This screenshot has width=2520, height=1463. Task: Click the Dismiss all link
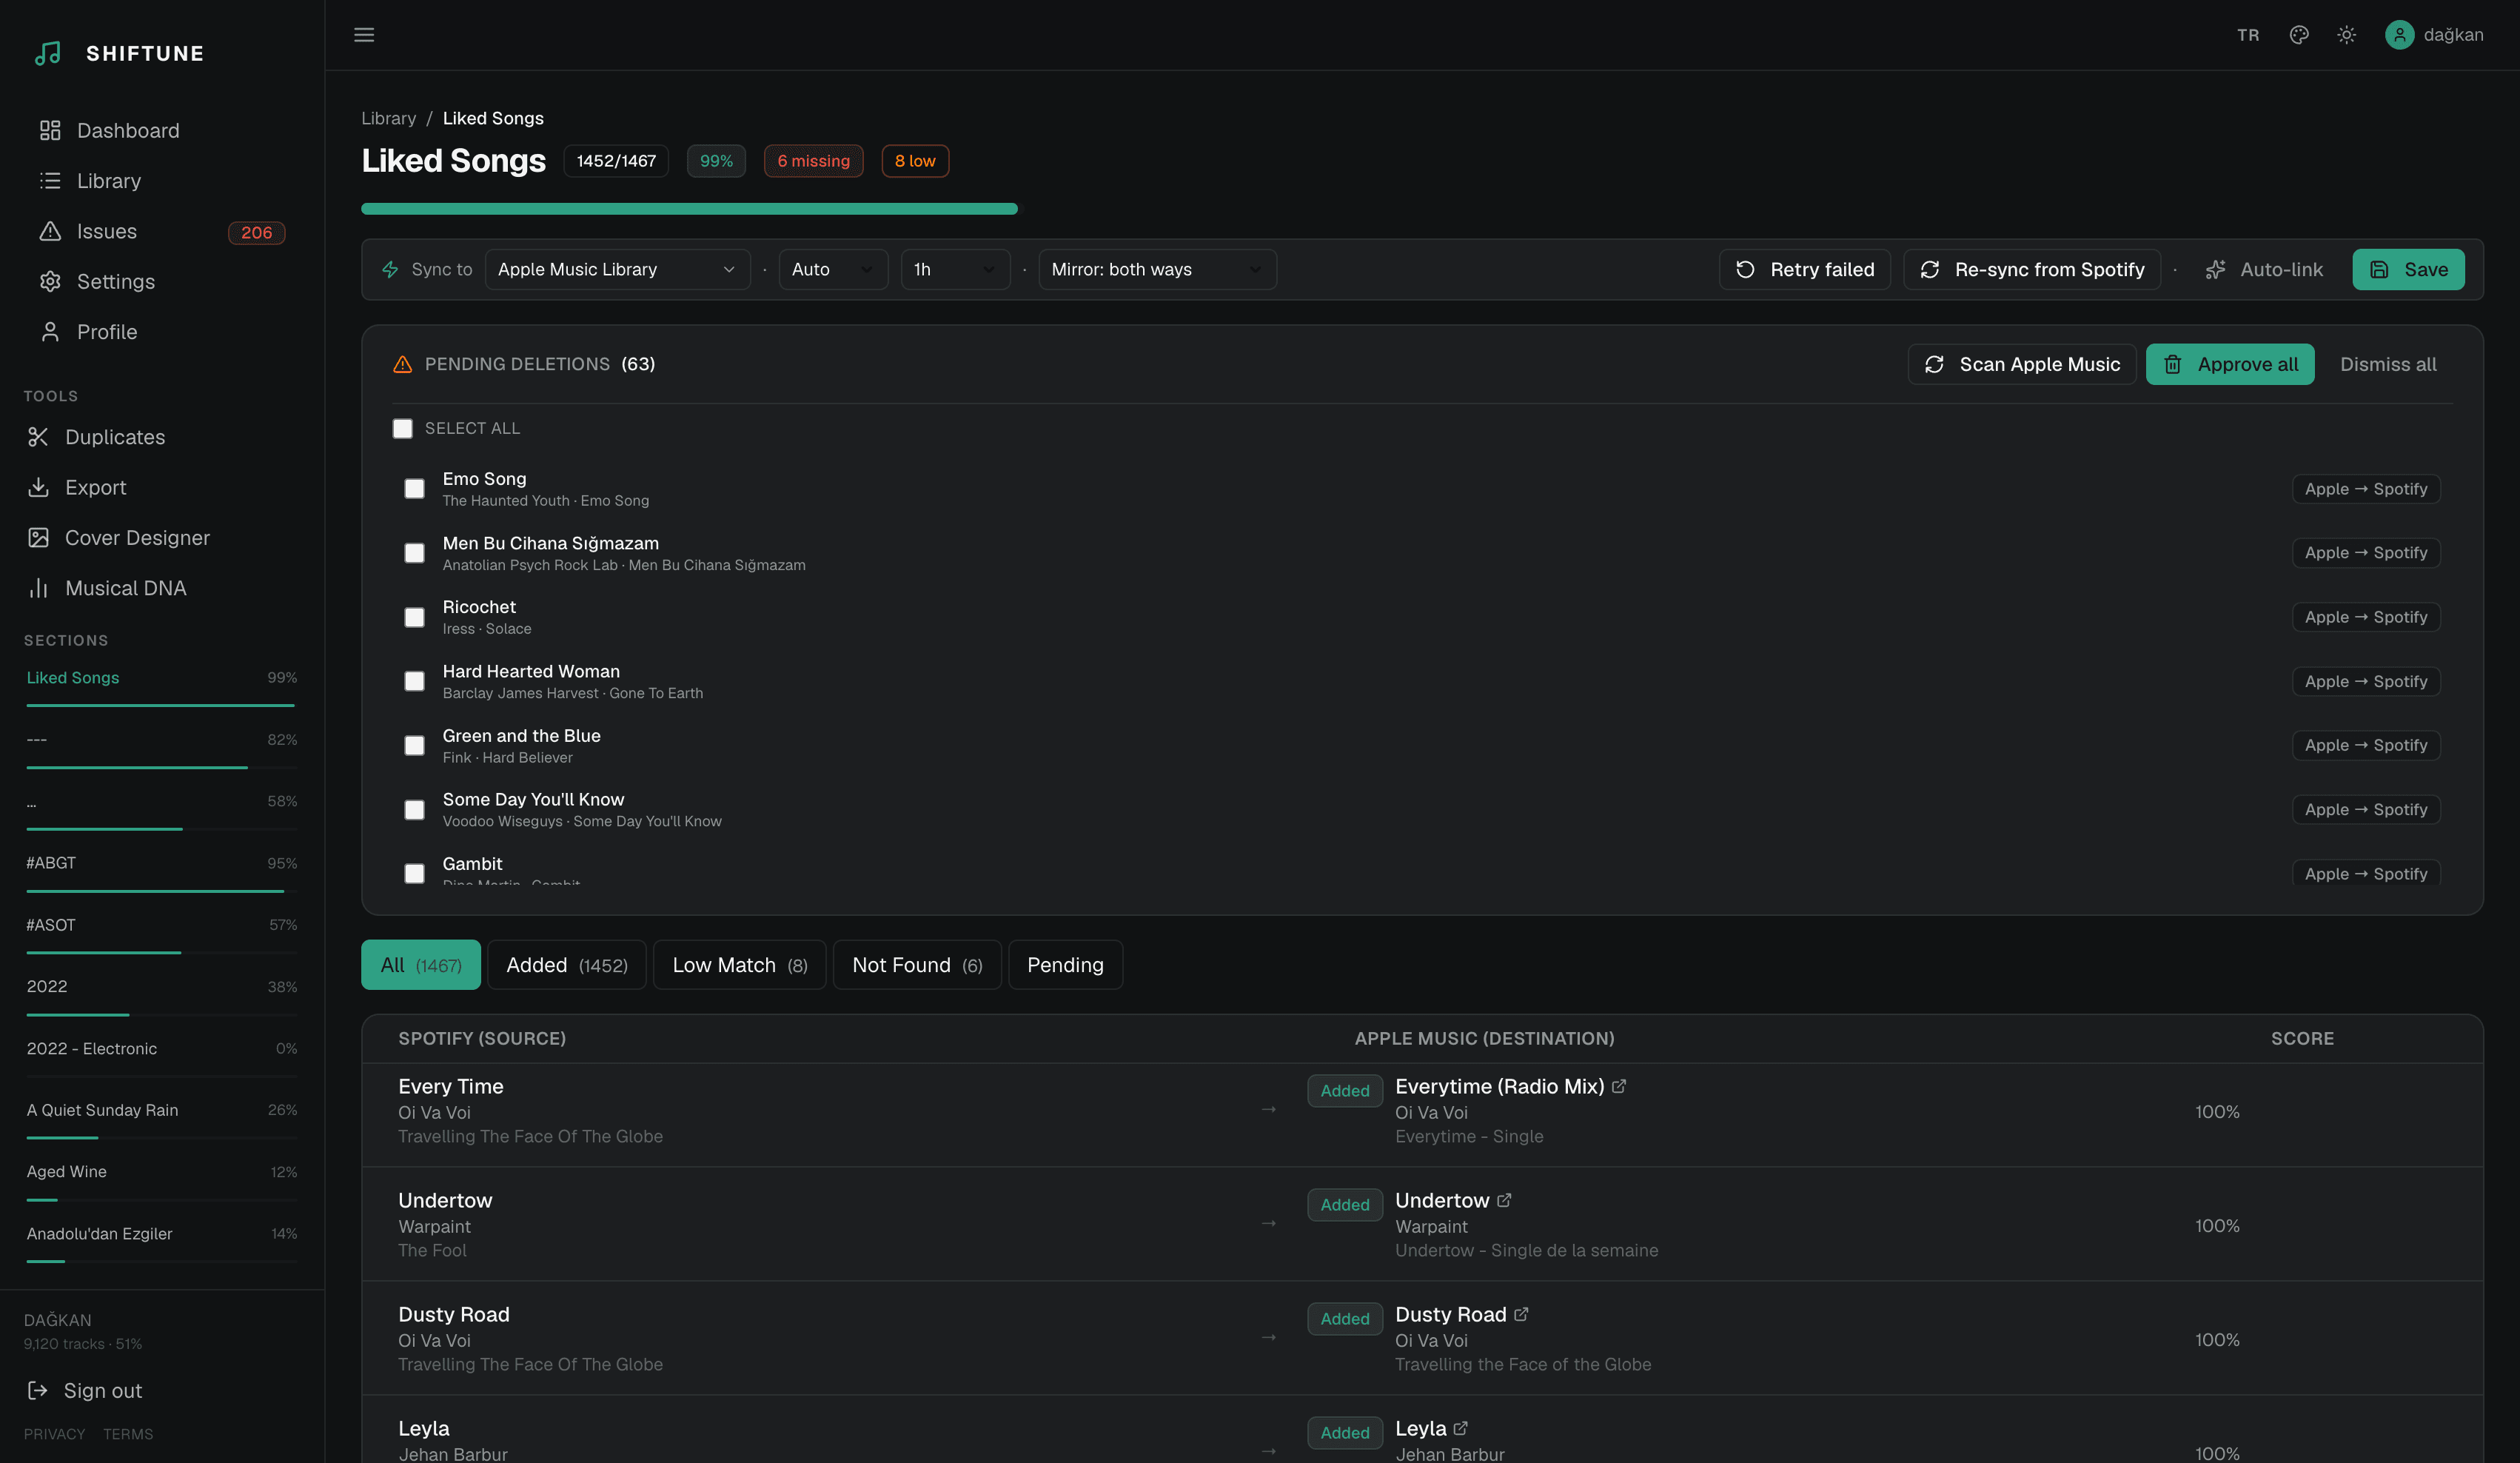point(2388,364)
